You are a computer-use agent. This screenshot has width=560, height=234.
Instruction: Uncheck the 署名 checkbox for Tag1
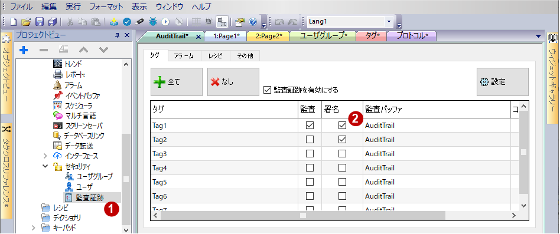click(342, 126)
